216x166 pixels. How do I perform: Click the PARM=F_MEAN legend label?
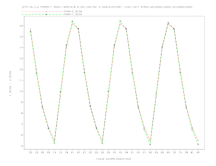click(73, 14)
